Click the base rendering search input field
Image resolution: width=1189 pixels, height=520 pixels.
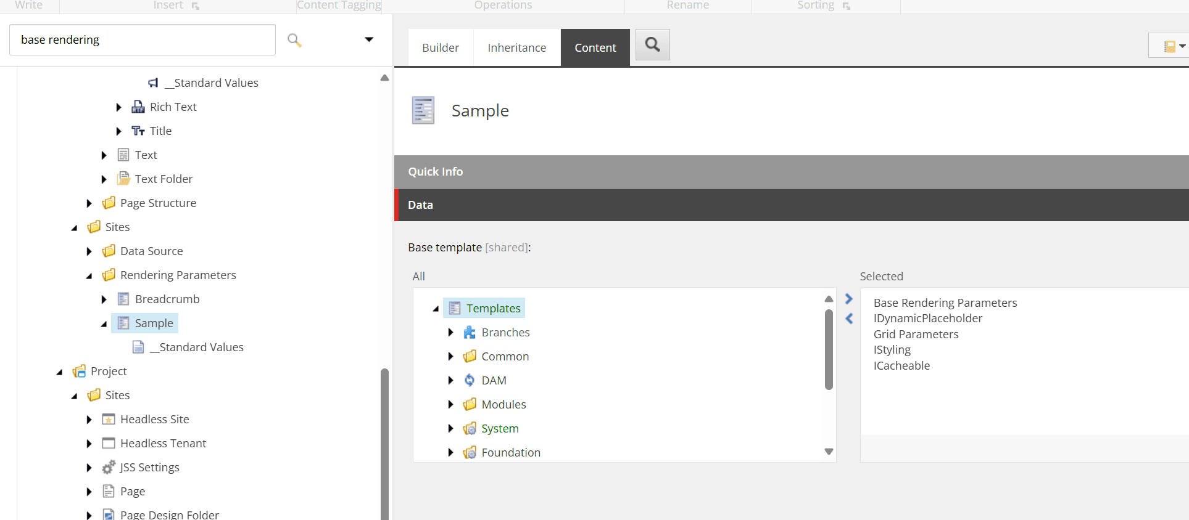tap(143, 39)
